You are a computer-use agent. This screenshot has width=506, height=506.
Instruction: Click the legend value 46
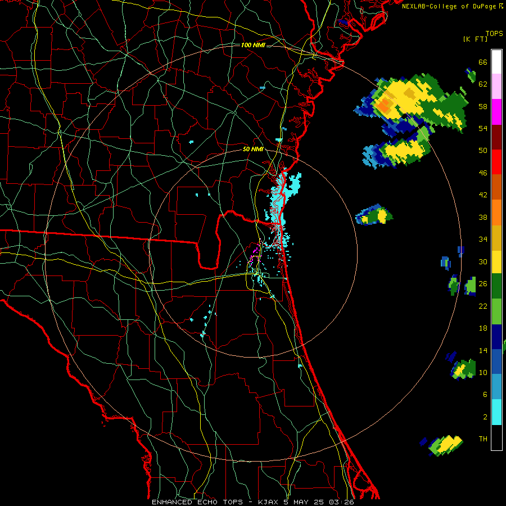point(483,173)
